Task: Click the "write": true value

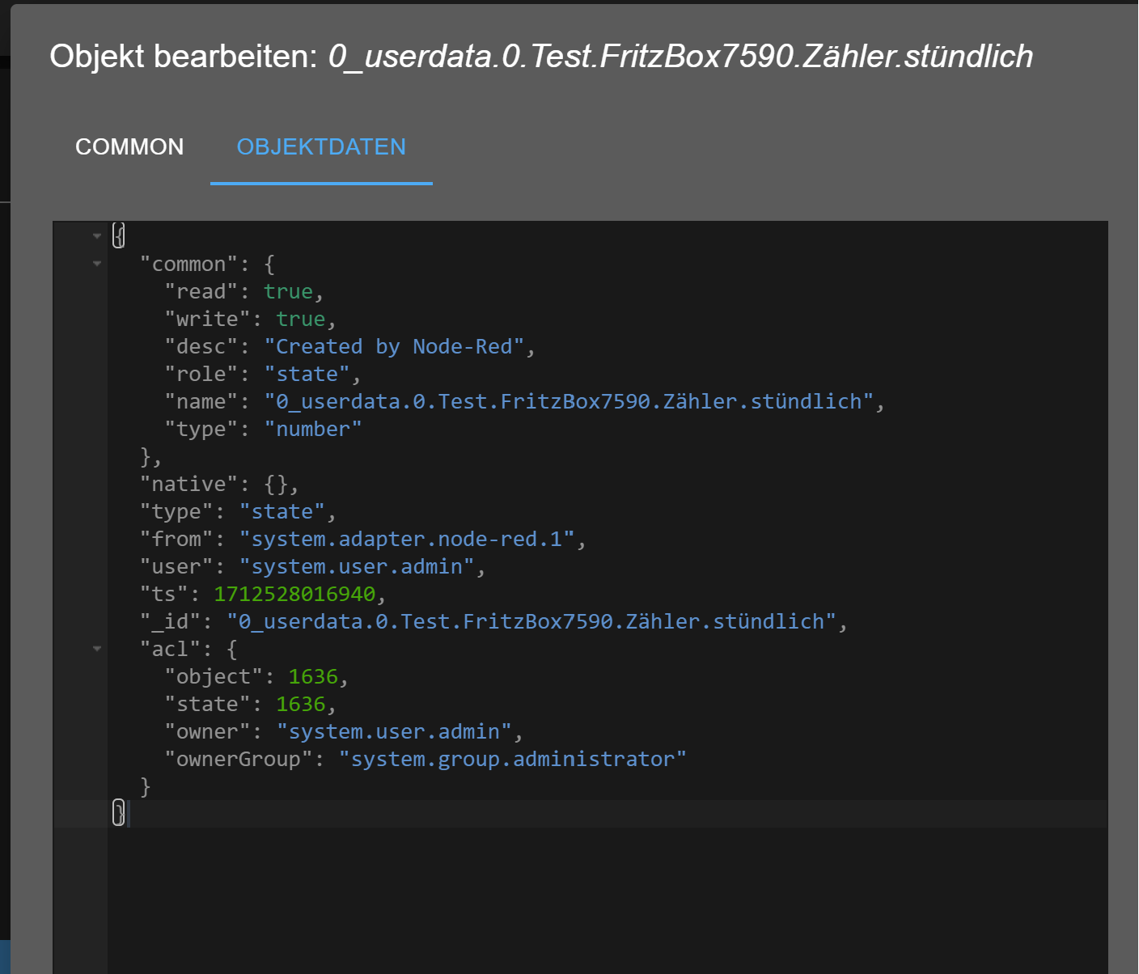Action: 301,319
